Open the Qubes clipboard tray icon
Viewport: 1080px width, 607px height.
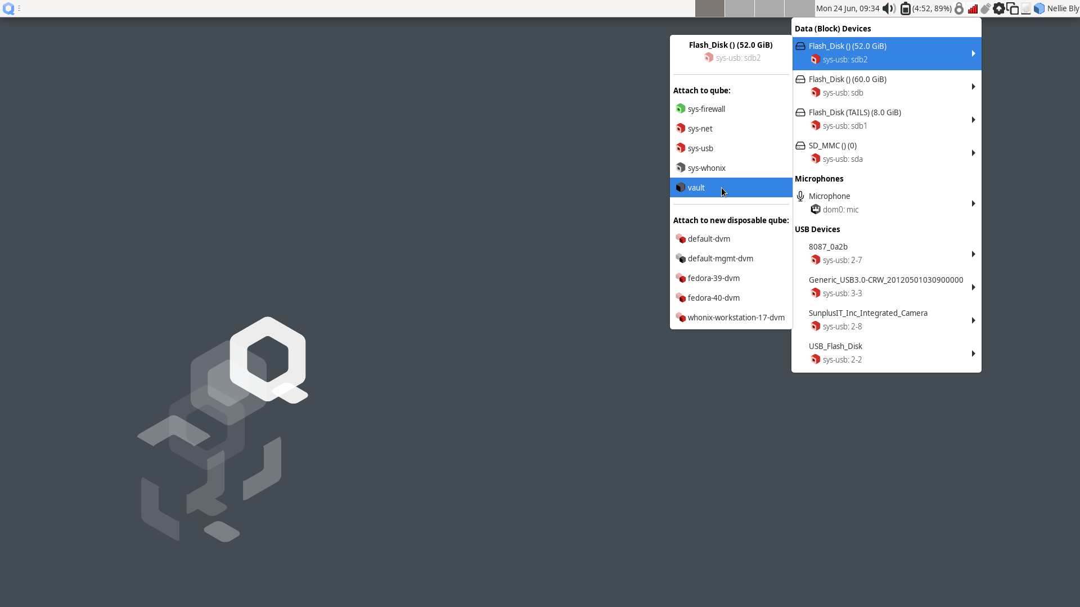coord(1012,8)
